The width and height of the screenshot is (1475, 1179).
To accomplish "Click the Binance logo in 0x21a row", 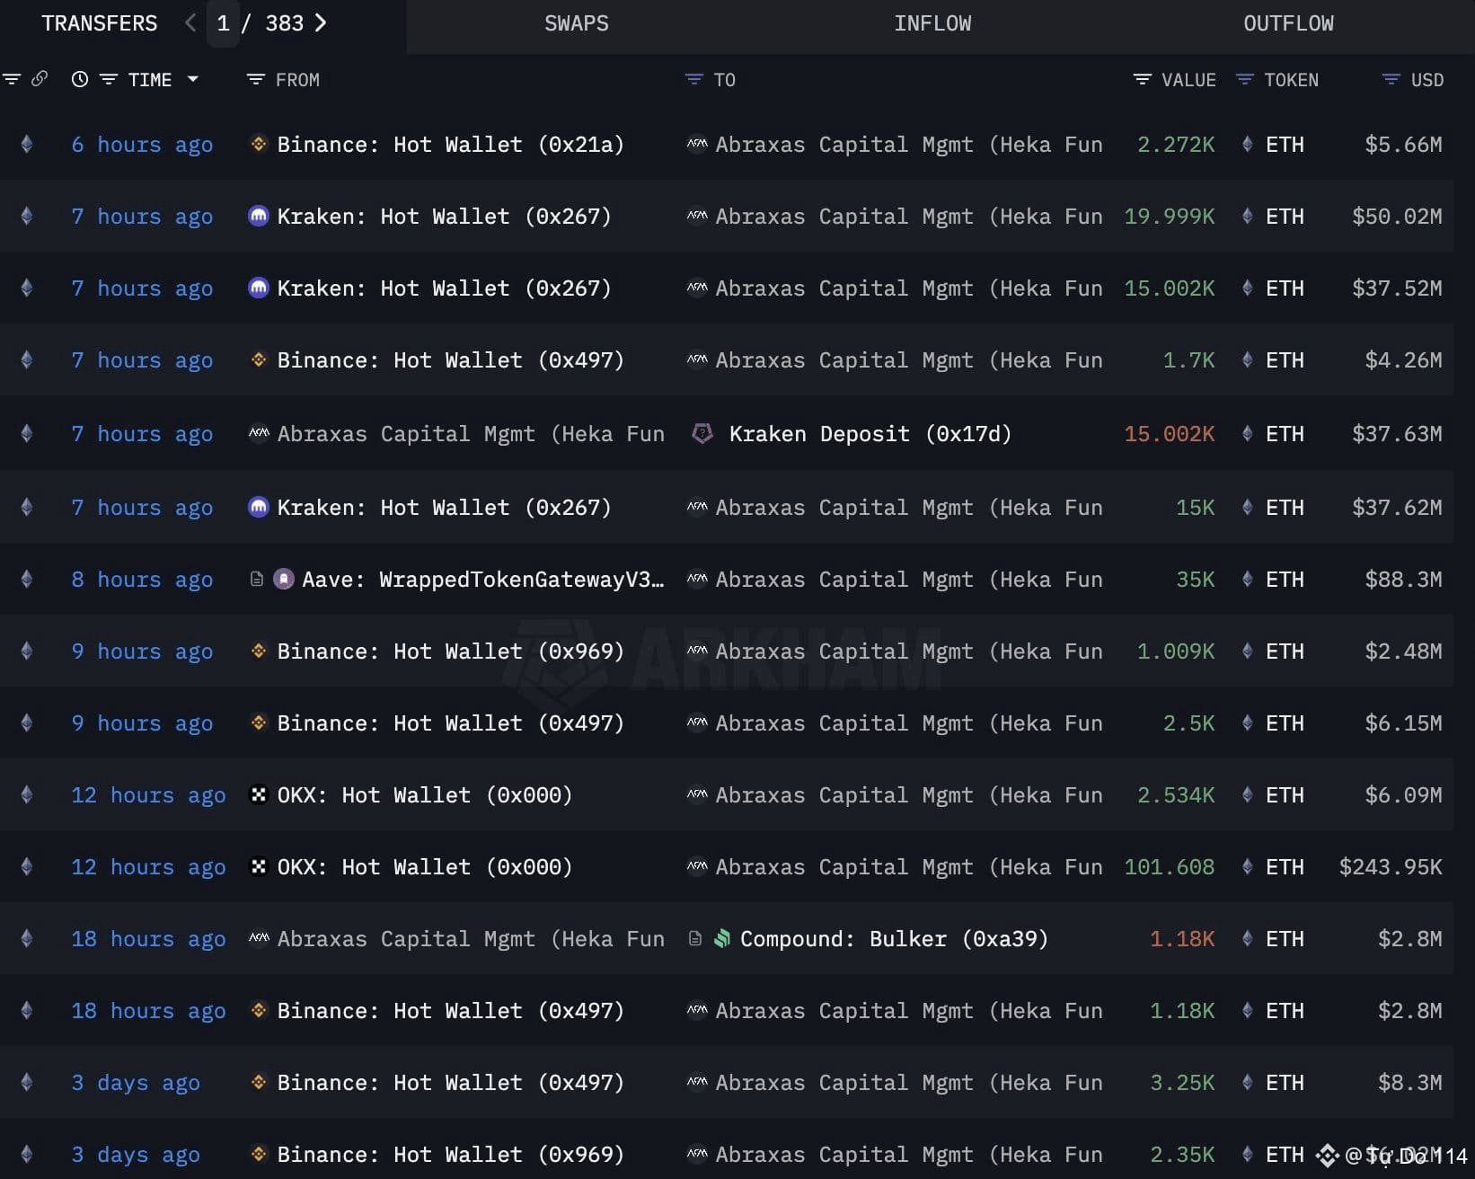I will [x=259, y=144].
